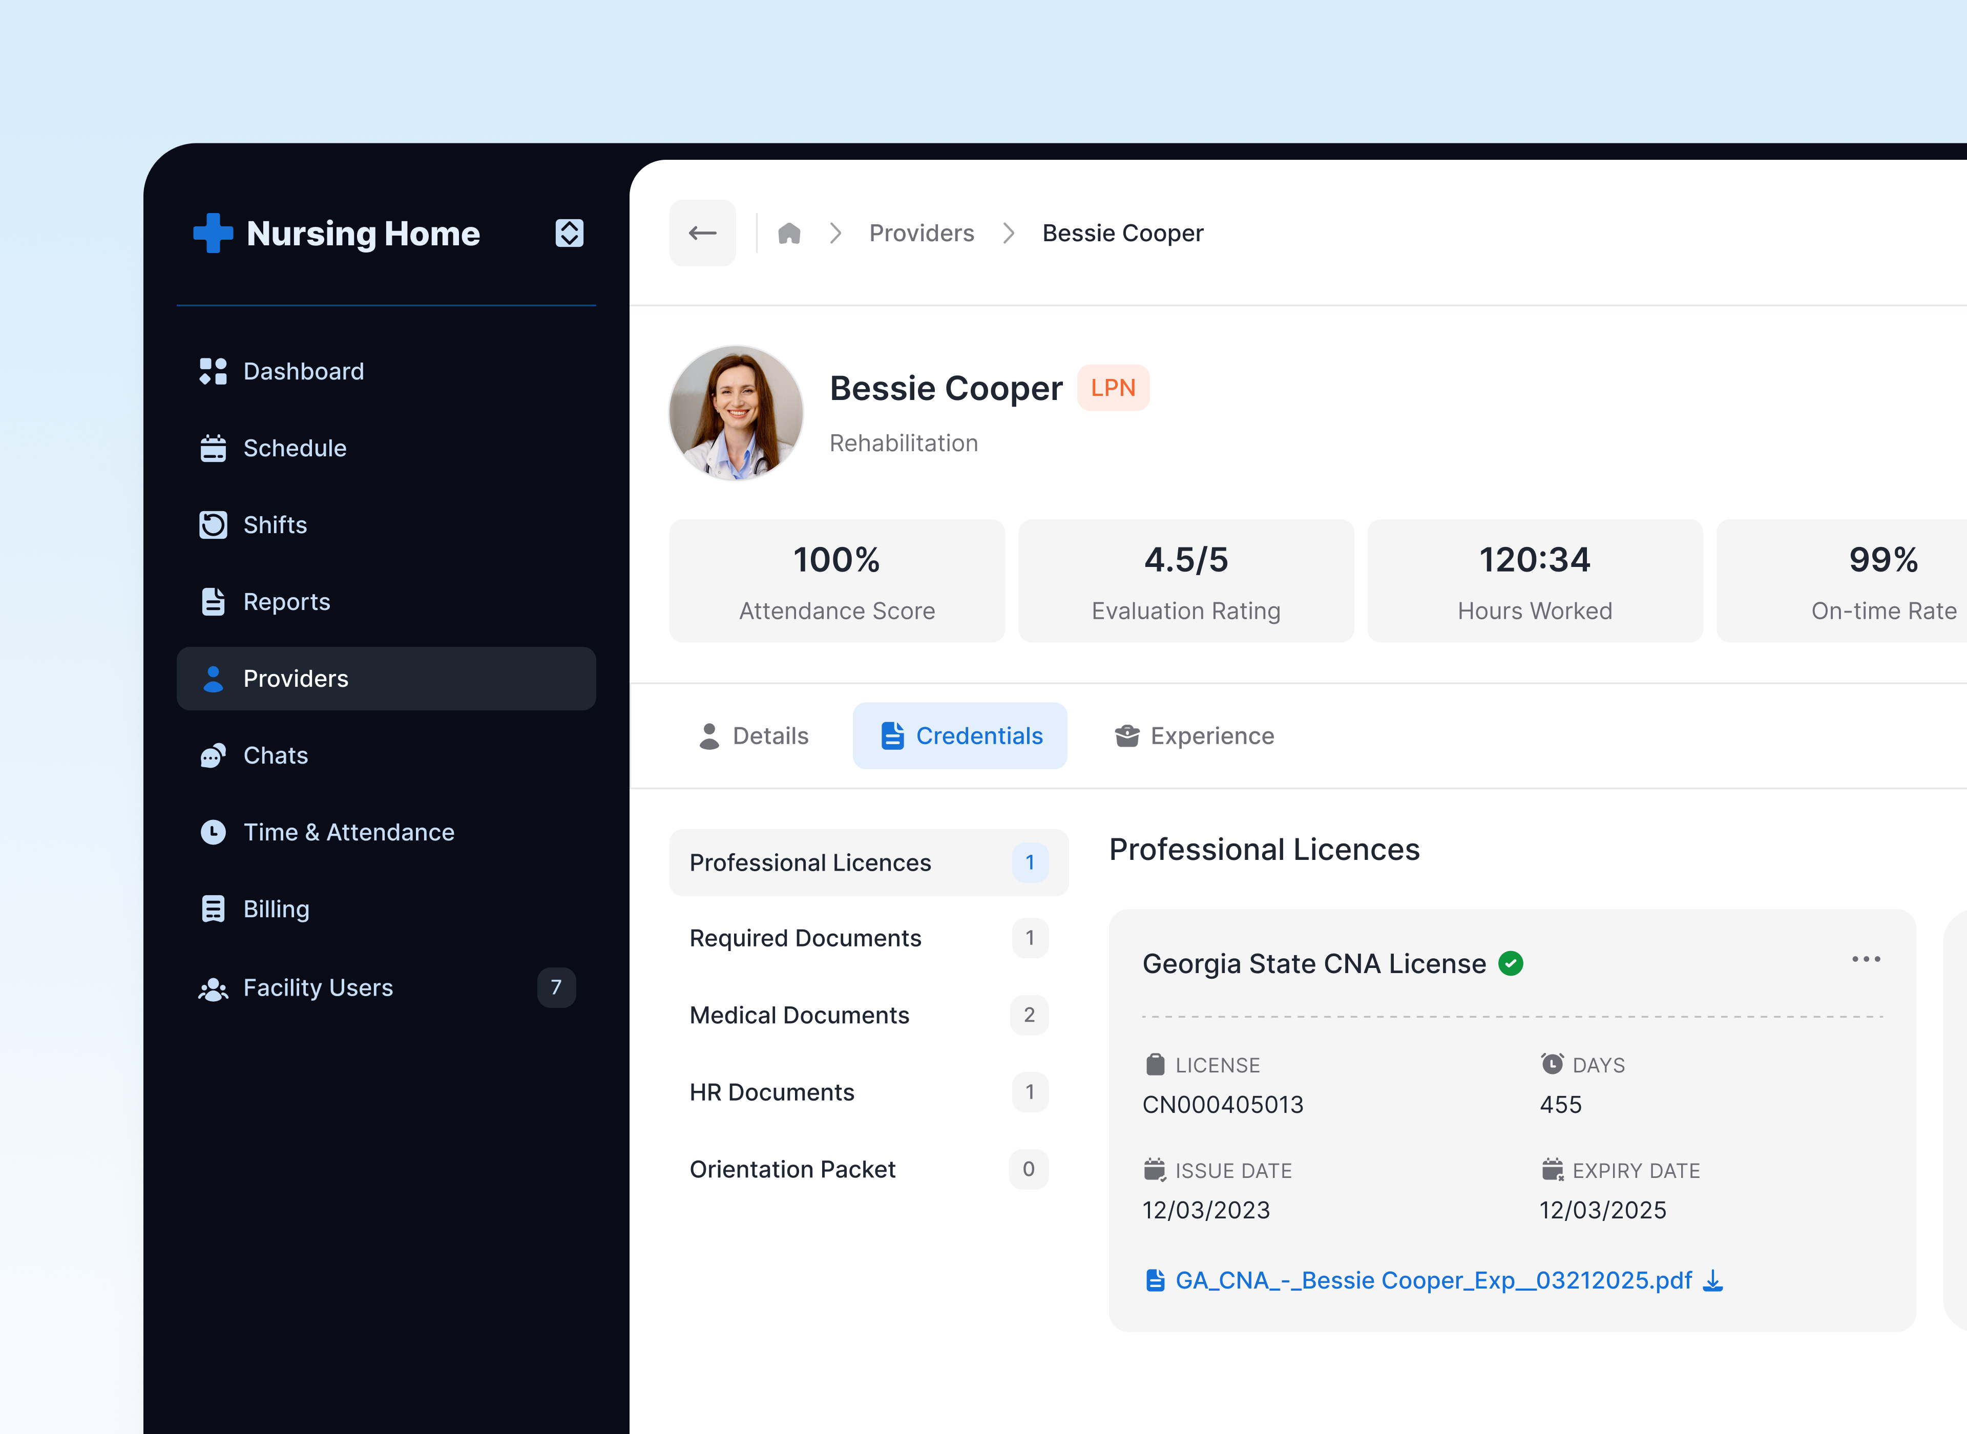Click the Providers breadcrumb chevron

pyautogui.click(x=1009, y=233)
